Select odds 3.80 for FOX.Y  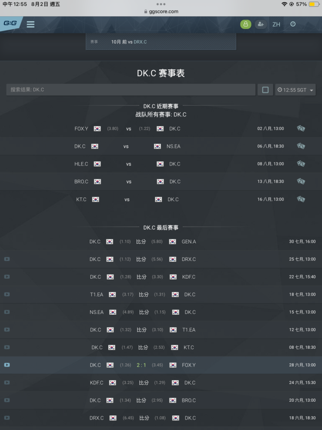[112, 128]
